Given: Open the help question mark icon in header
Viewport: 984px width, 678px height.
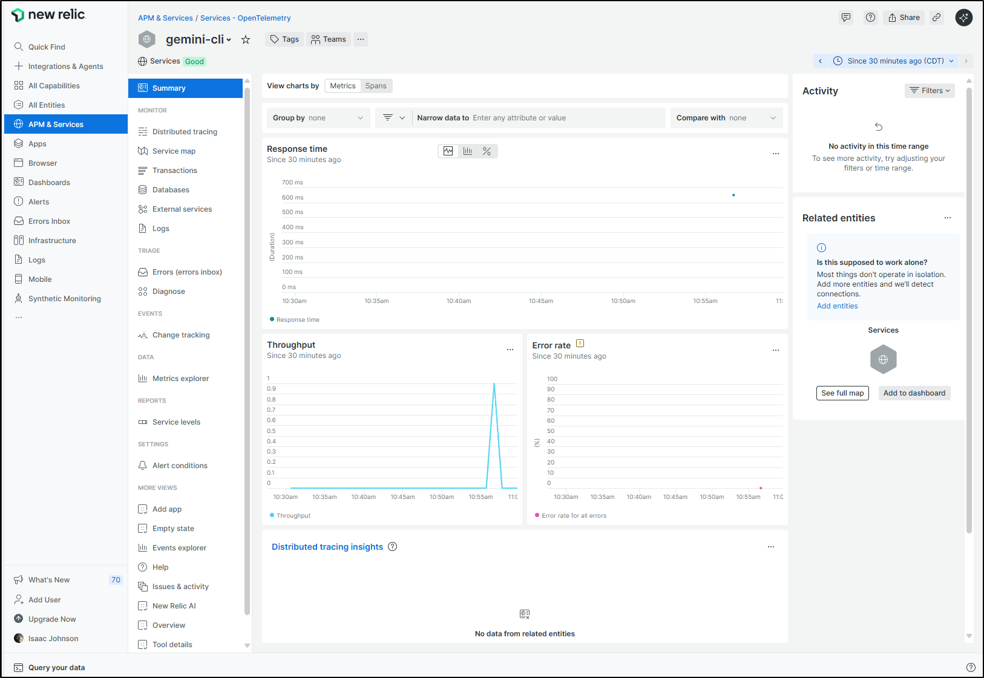Looking at the screenshot, I should 870,18.
